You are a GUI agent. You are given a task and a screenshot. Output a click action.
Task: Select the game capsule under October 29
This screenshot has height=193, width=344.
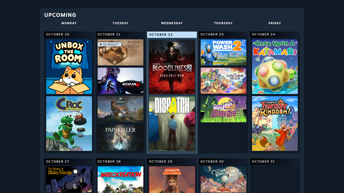click(172, 179)
